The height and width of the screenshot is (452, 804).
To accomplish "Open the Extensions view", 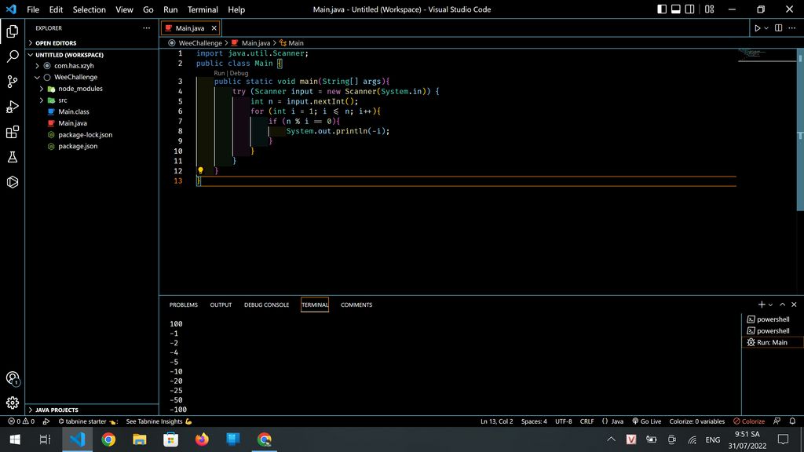I will pos(13,132).
